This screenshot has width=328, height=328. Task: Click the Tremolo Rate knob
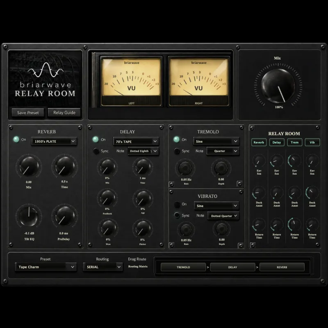pyautogui.click(x=185, y=168)
